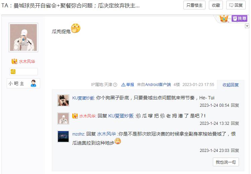Click the covering-mouth emoji in the post
This screenshot has height=174, width=251.
(x=76, y=28)
